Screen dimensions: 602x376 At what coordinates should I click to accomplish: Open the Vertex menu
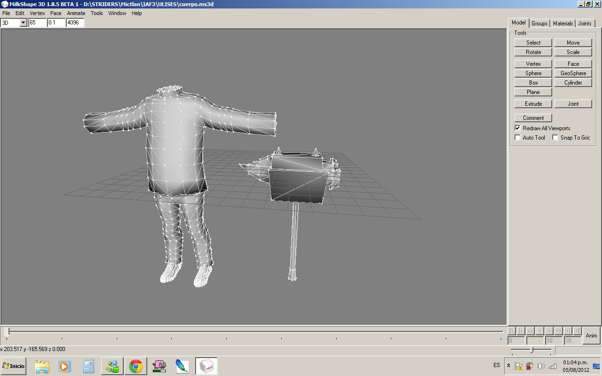click(37, 13)
